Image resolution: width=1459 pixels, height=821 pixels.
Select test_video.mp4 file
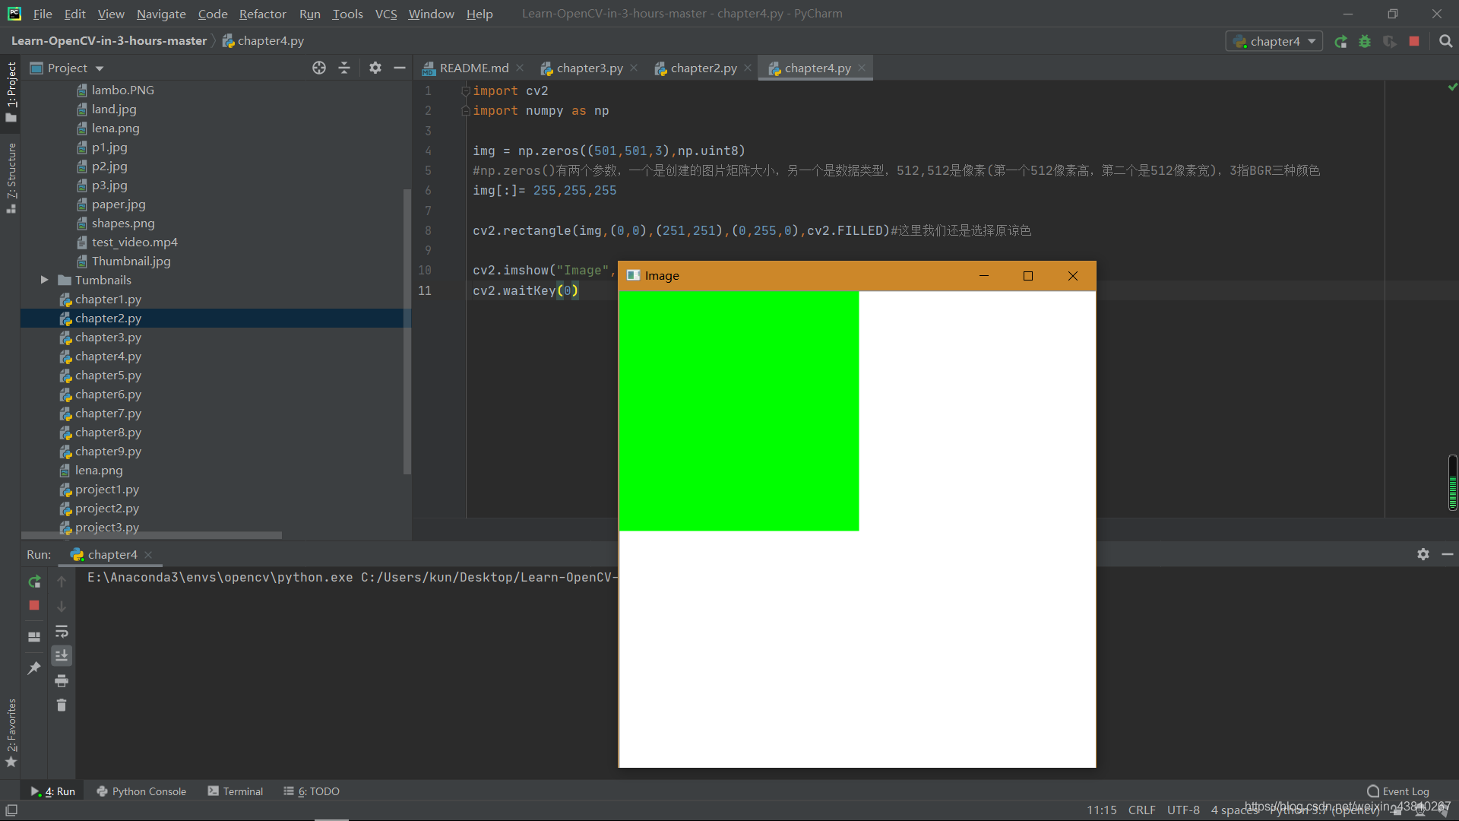pyautogui.click(x=135, y=242)
